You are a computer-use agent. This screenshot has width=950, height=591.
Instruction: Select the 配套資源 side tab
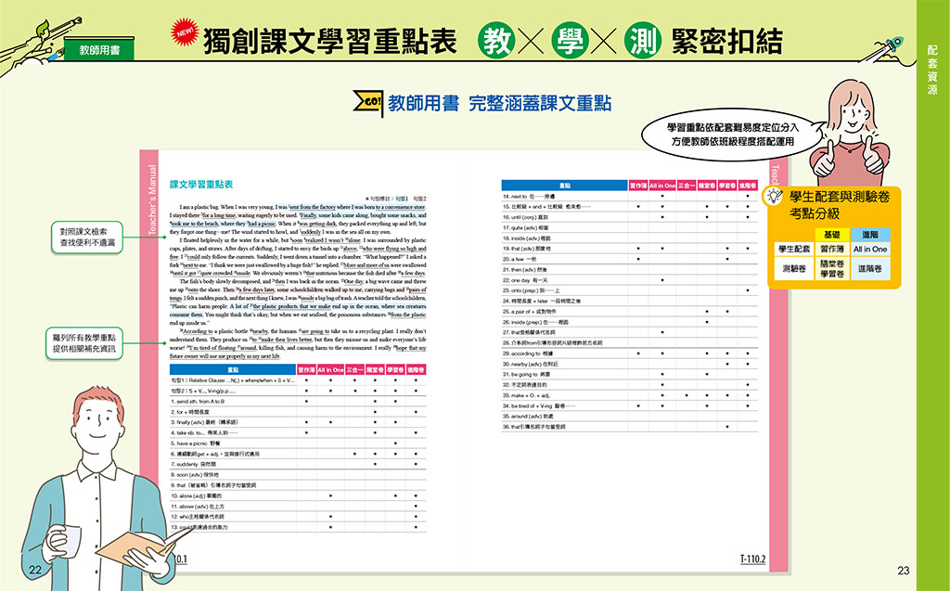[932, 69]
